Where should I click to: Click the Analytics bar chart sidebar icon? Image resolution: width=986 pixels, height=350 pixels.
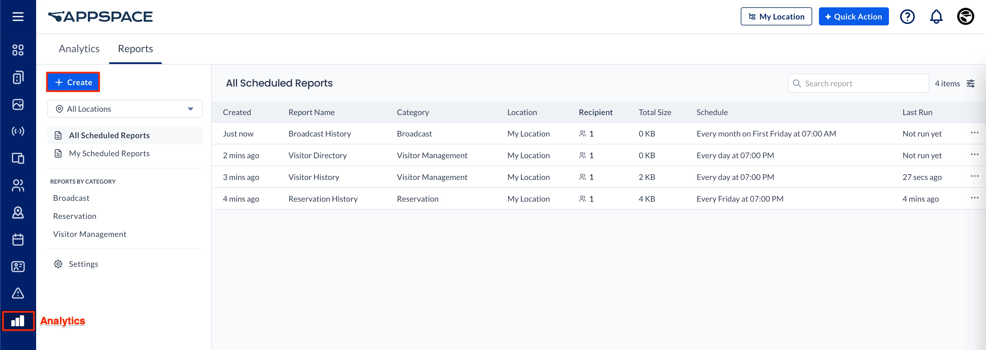[x=17, y=321]
